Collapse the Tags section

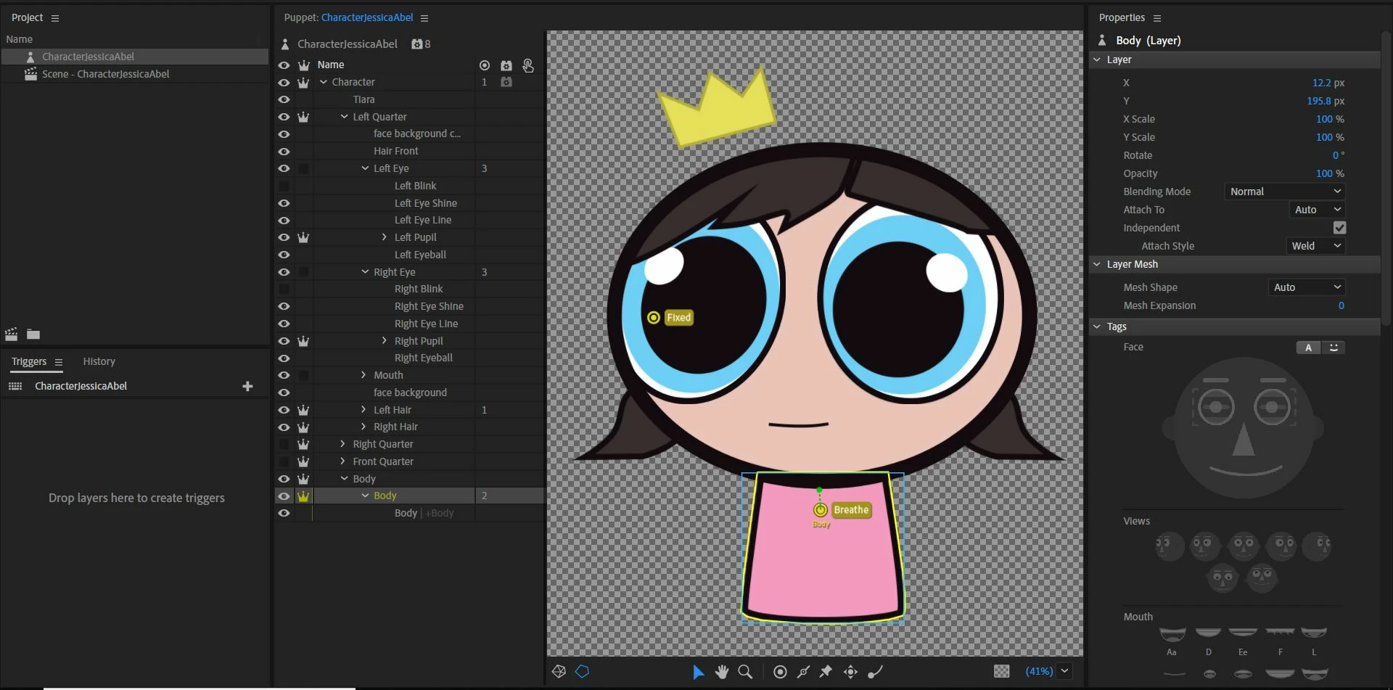point(1097,326)
